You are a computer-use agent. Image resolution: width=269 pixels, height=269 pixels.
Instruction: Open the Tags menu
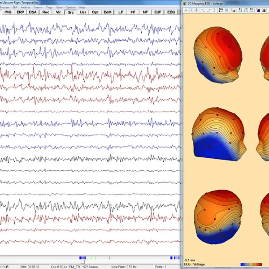click(x=49, y=7)
